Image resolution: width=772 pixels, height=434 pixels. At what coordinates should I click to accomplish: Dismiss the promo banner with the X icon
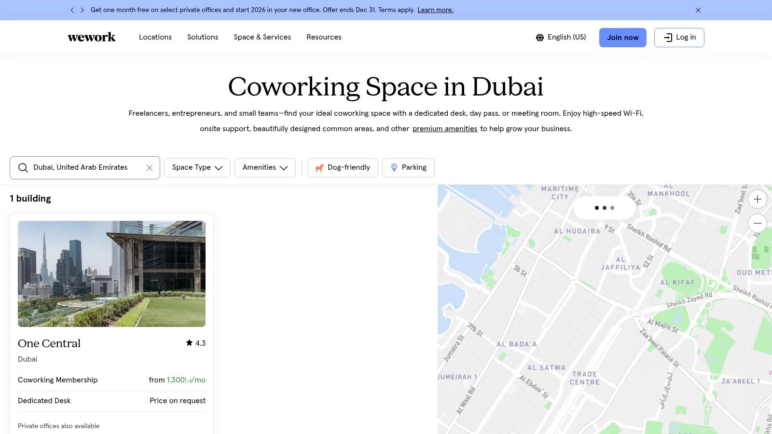pyautogui.click(x=698, y=10)
